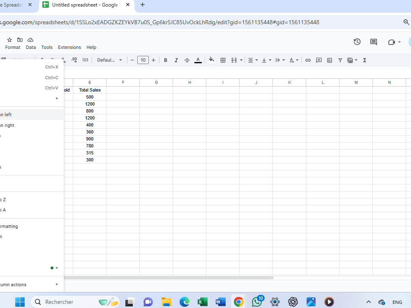411x308 pixels.
Task: Click the insert comment icon
Action: click(319, 60)
